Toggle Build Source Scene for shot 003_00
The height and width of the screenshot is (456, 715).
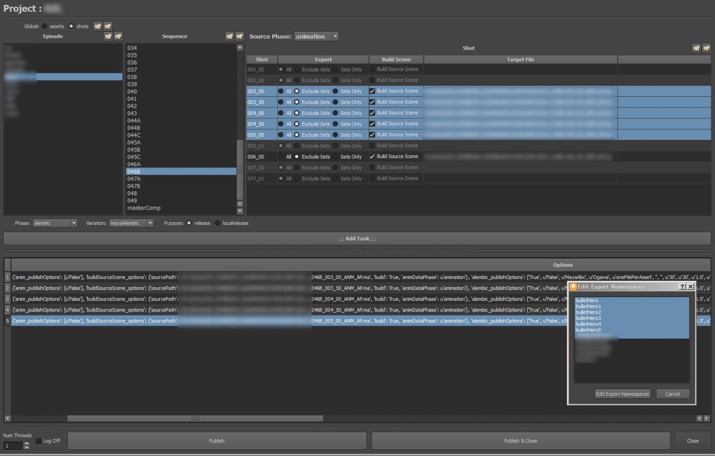(372, 91)
